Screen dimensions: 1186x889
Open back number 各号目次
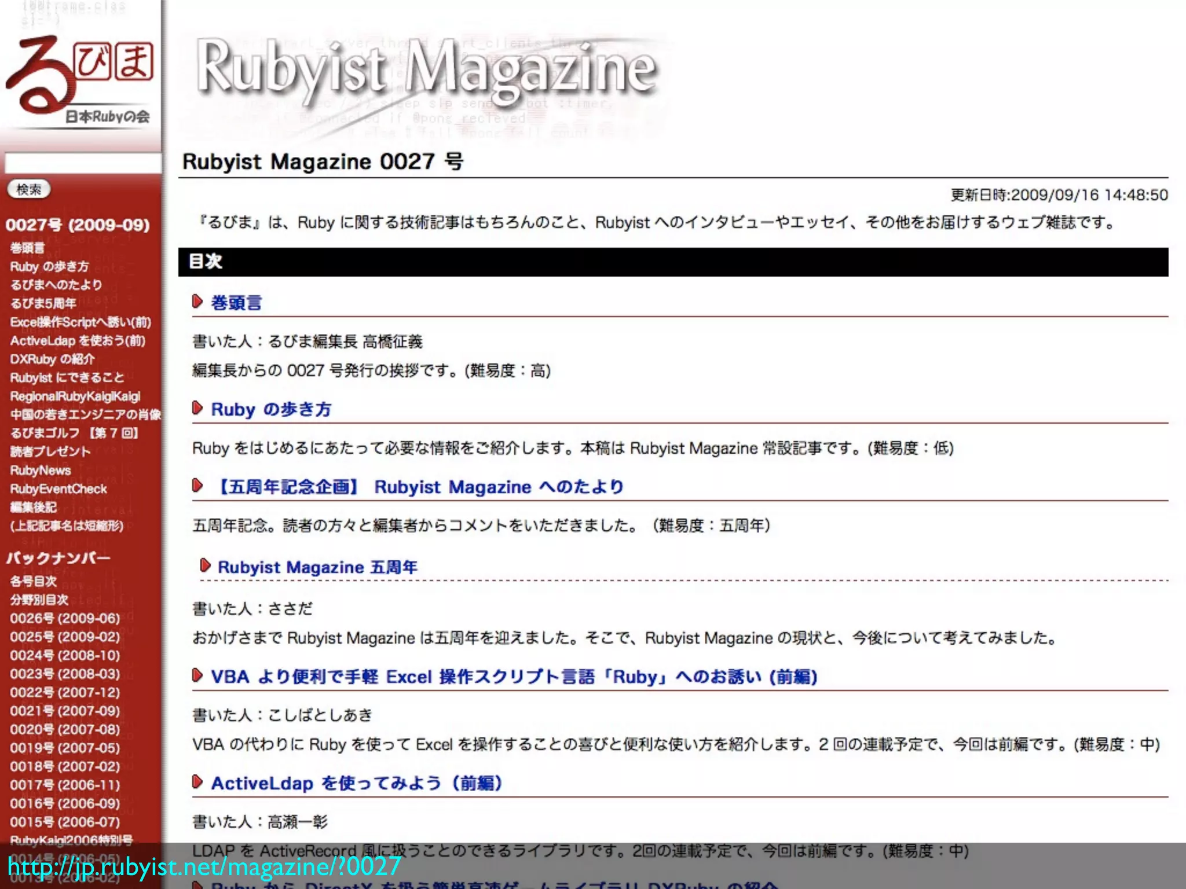coord(33,581)
